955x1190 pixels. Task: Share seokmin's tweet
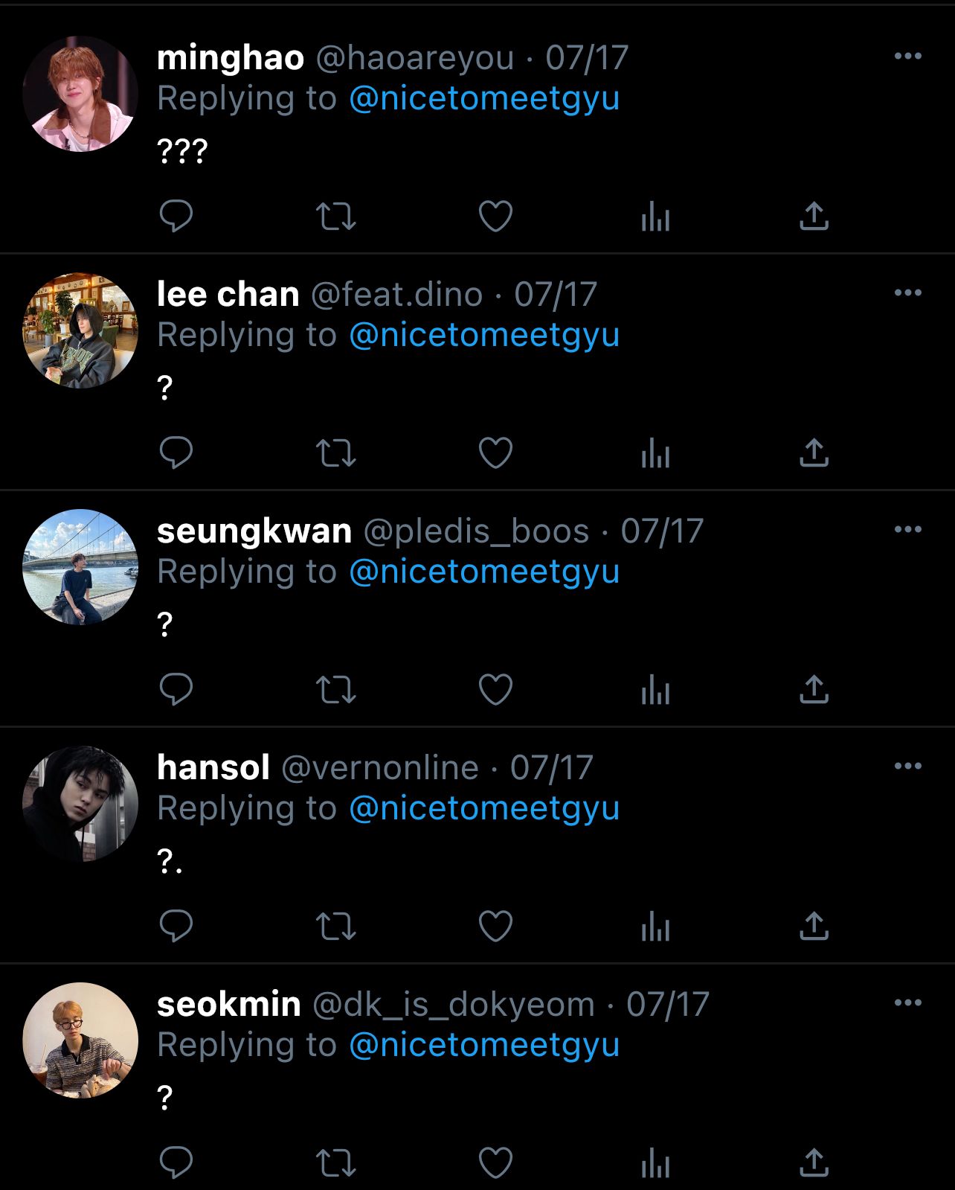coord(814,1163)
